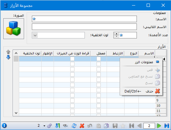
Task: Click record number box showing 2
Action: (149, 126)
